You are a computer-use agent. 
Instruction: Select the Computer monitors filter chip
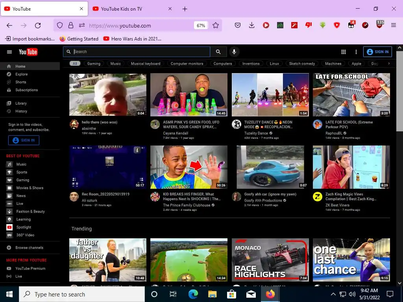point(187,63)
